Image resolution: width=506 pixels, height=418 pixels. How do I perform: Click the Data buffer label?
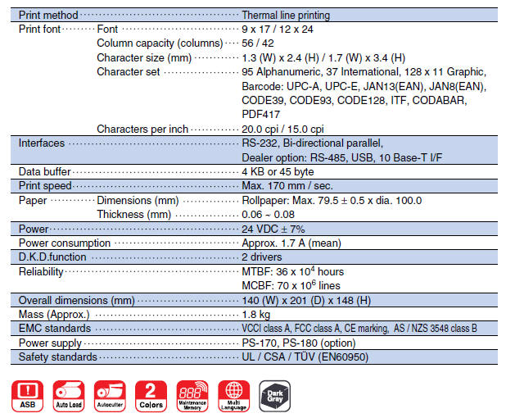pos(44,171)
